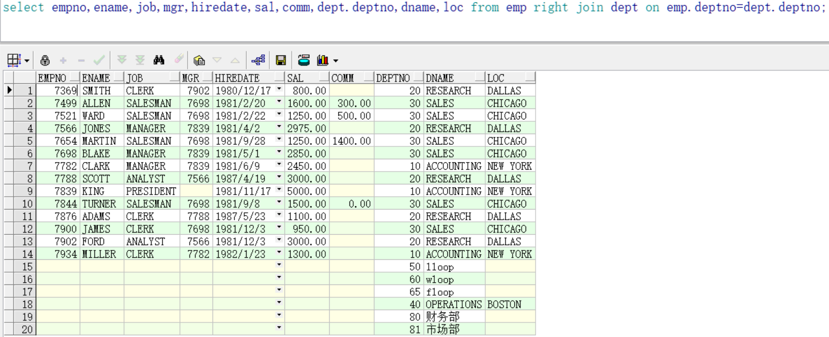Image resolution: width=829 pixels, height=337 pixels.
Task: Open the binoculars search icon
Action: pyautogui.click(x=159, y=60)
